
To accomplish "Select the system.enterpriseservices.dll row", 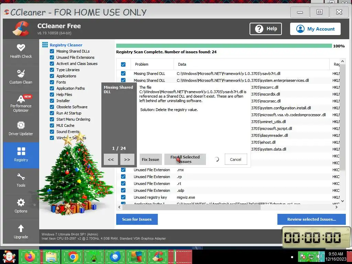I will coord(228,80).
